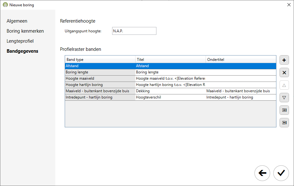Click the Dekking title cell
Screen dimensions: 294x186
click(171, 91)
